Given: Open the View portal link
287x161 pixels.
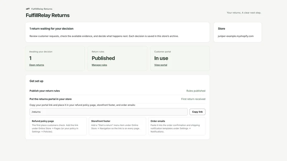Looking at the screenshot, I should (x=161, y=65).
